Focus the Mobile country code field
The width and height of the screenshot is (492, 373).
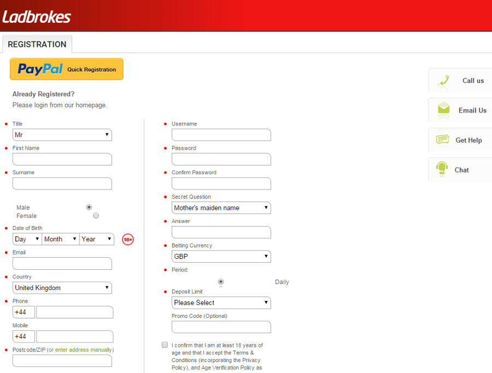click(x=24, y=336)
